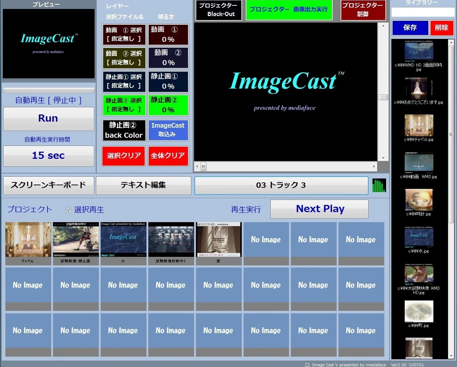Click library list scrollbar up arrow

click(451, 42)
